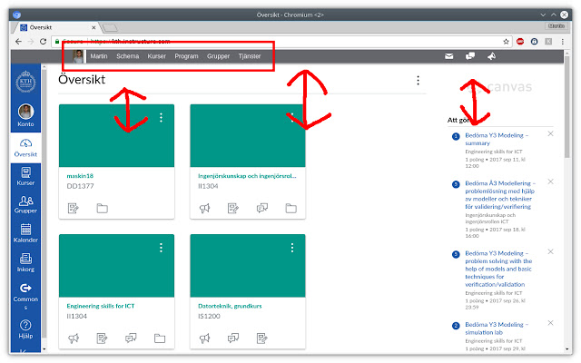Viewport: 581px width, 363px height.
Task: Open announcements icon on Engineering skills card
Action: (x=74, y=338)
